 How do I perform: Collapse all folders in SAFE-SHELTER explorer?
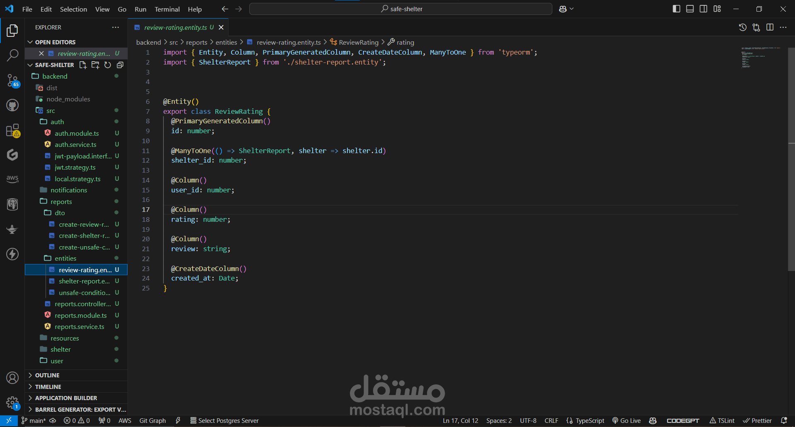pyautogui.click(x=120, y=65)
